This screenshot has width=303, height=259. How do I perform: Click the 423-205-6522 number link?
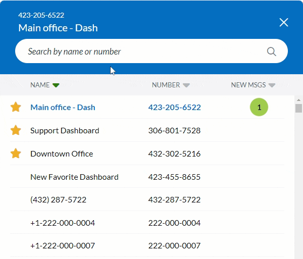(x=174, y=107)
